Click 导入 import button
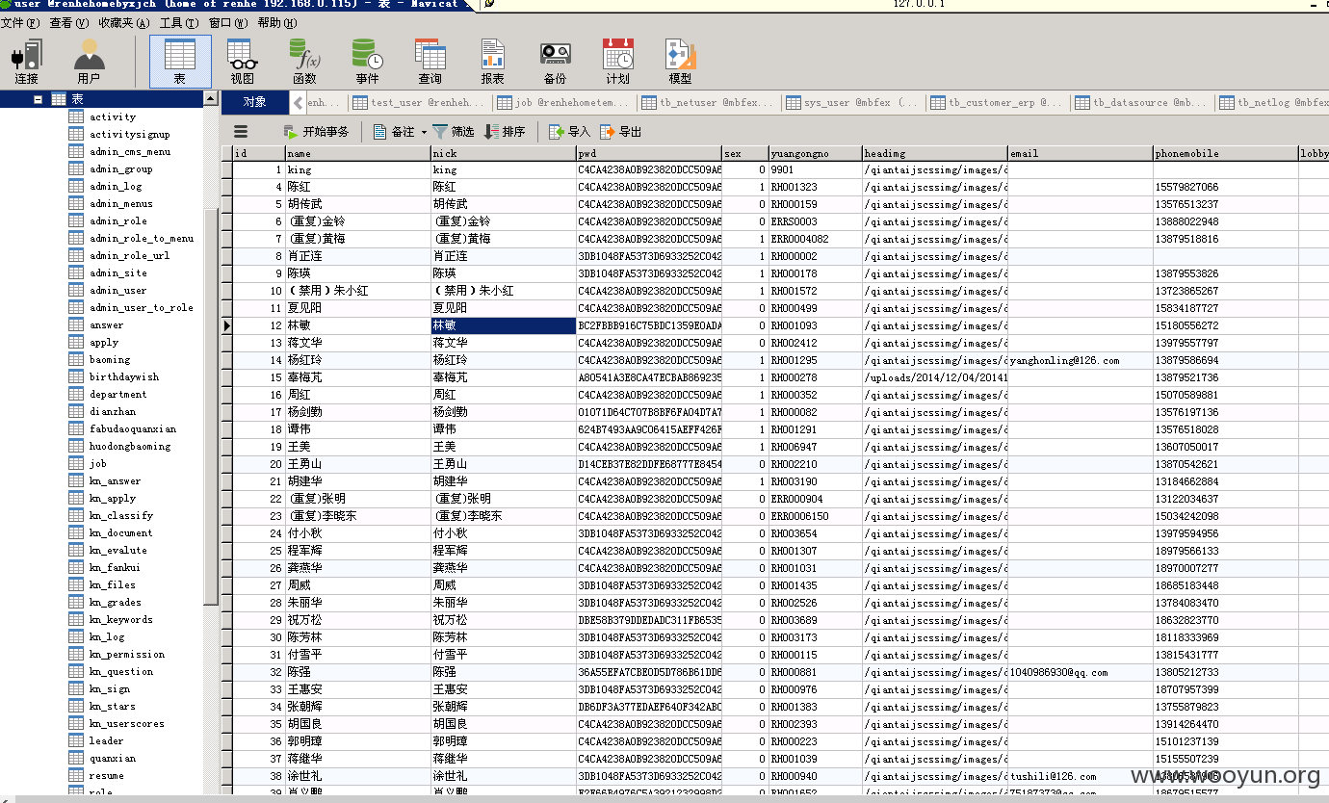 pyautogui.click(x=569, y=132)
